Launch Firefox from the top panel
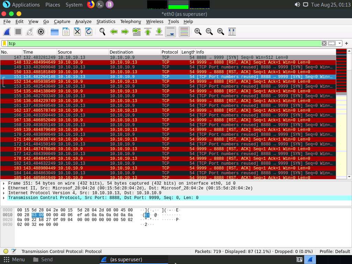 pyautogui.click(x=91, y=4)
